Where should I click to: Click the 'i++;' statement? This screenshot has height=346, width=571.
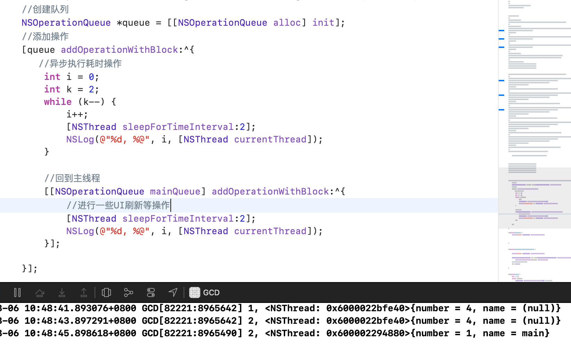click(77, 114)
